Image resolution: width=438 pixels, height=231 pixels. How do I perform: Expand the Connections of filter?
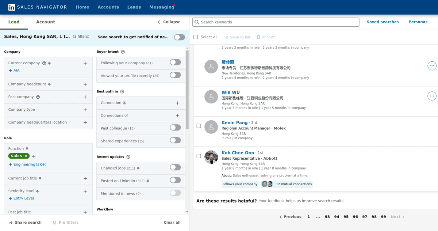point(178,116)
